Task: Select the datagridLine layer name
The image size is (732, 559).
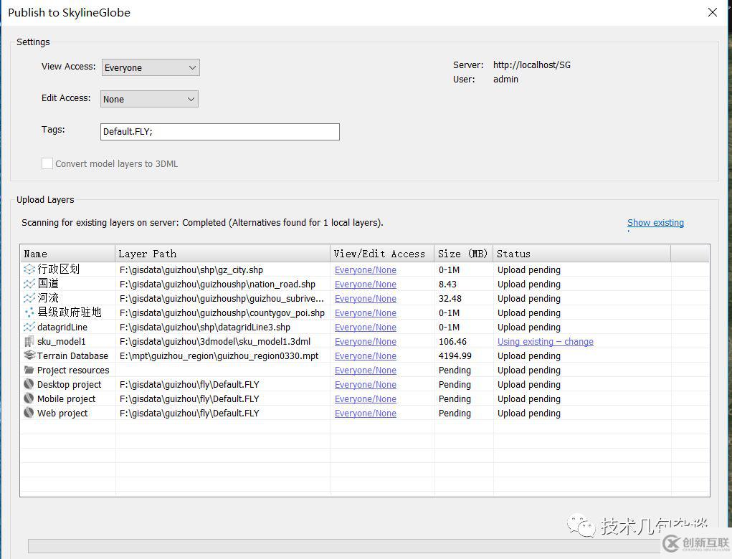Action: (62, 327)
